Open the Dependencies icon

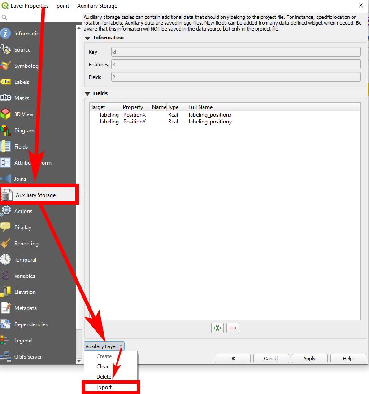(5, 324)
